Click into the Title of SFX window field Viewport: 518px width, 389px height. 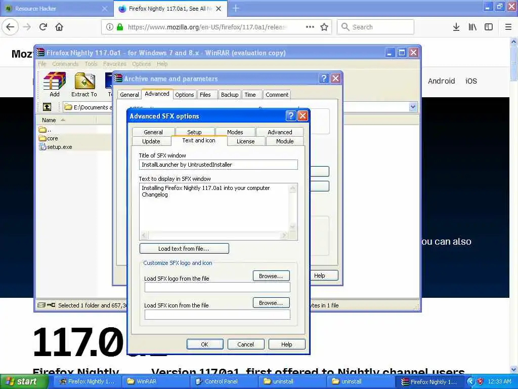219,165
